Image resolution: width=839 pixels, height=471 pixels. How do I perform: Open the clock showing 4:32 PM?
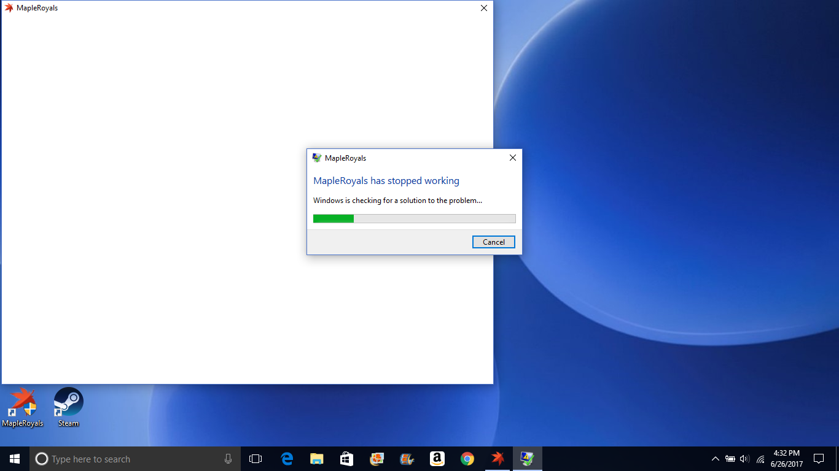(x=787, y=459)
